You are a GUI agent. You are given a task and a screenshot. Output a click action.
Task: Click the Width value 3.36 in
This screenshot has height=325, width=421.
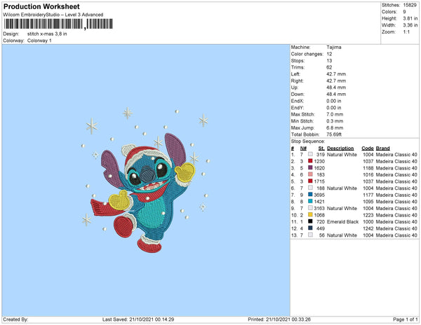click(x=410, y=25)
